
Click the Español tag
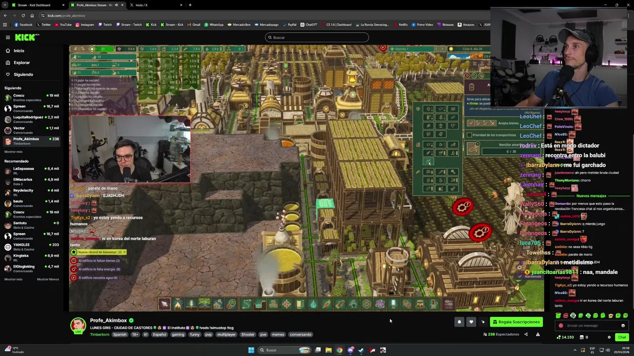click(x=159, y=335)
